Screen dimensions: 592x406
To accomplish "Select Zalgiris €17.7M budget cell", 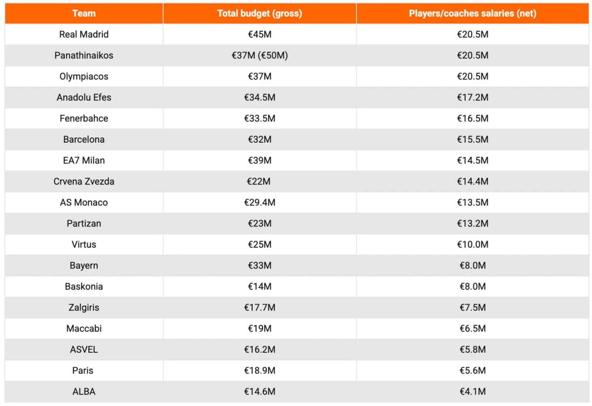I will pos(260,308).
